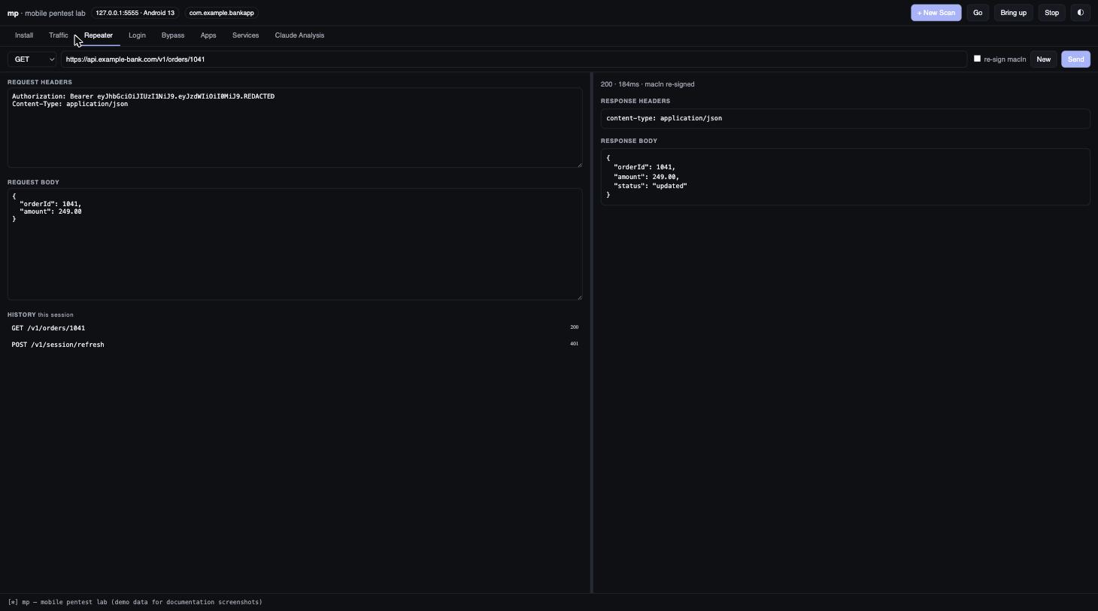Screen dimensions: 1098x611
Task: Click the + New Scan button
Action: point(936,13)
